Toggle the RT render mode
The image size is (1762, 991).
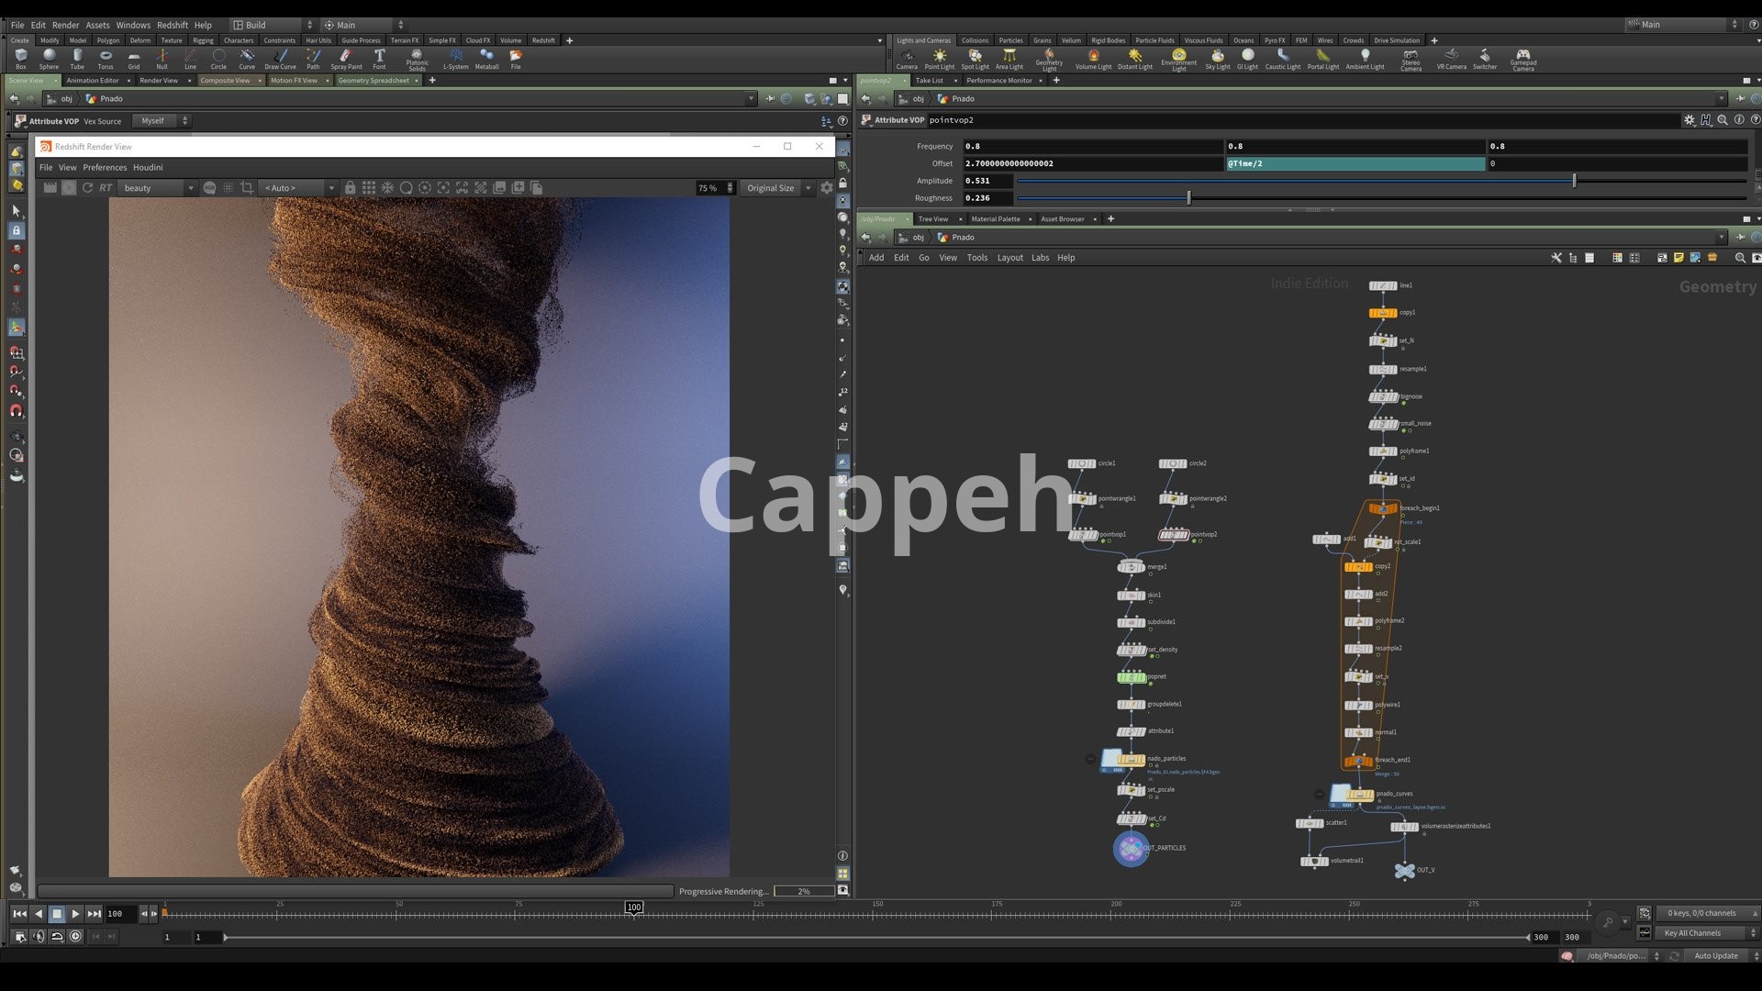coord(106,188)
